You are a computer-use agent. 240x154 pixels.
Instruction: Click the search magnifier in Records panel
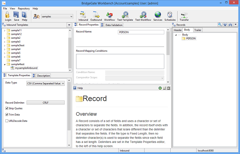tap(220, 24)
